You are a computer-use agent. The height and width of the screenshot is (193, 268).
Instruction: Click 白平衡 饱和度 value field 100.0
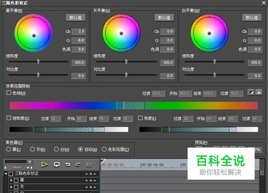click(255, 63)
